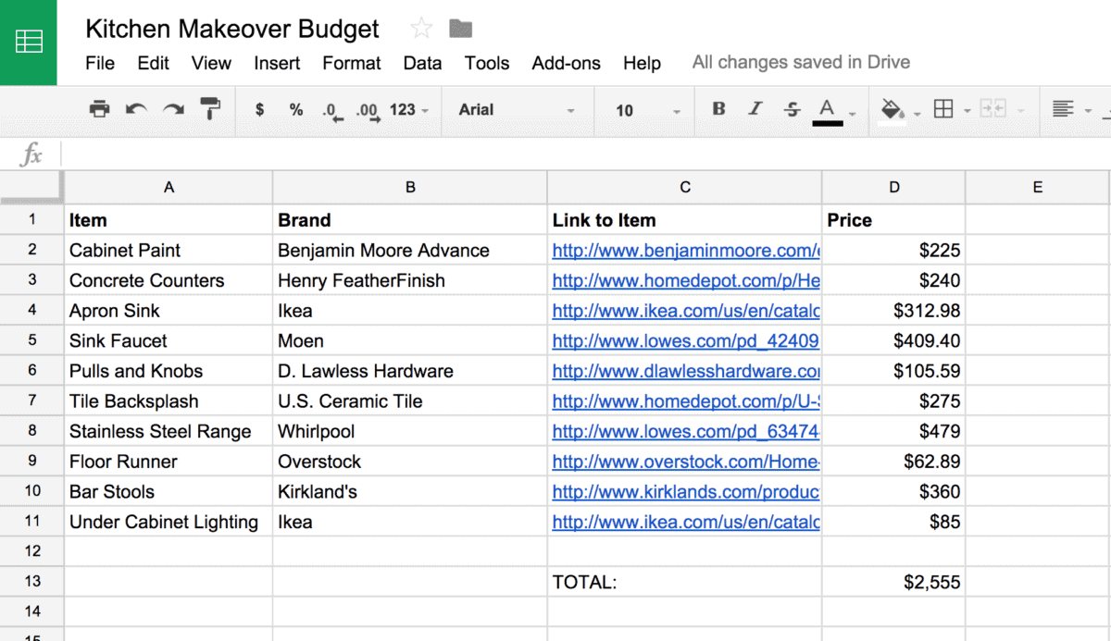
Task: Open more number formats 123 dropdown
Action: coord(408,109)
